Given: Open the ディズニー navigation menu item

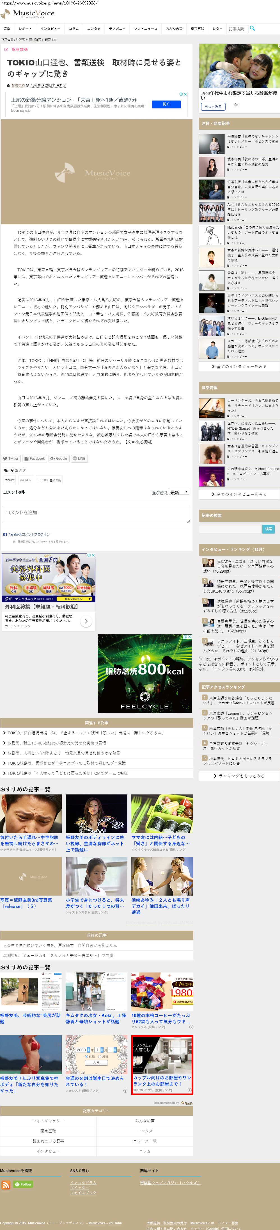Looking at the screenshot, I should click(117, 29).
